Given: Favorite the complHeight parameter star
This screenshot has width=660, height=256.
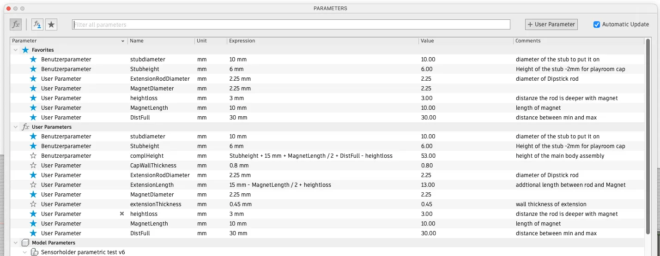Looking at the screenshot, I should [x=33, y=156].
